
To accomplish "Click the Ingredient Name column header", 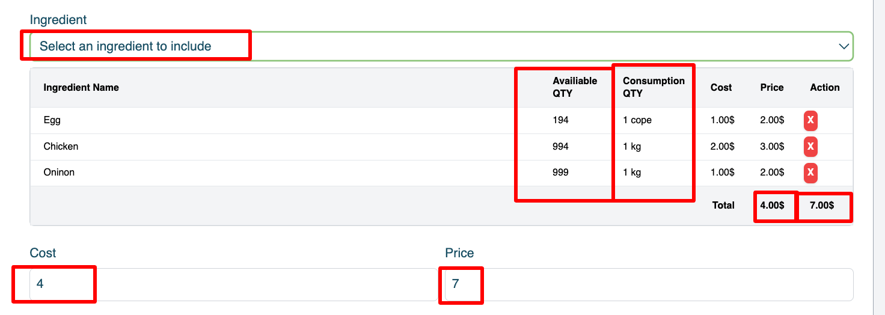I will (x=81, y=88).
